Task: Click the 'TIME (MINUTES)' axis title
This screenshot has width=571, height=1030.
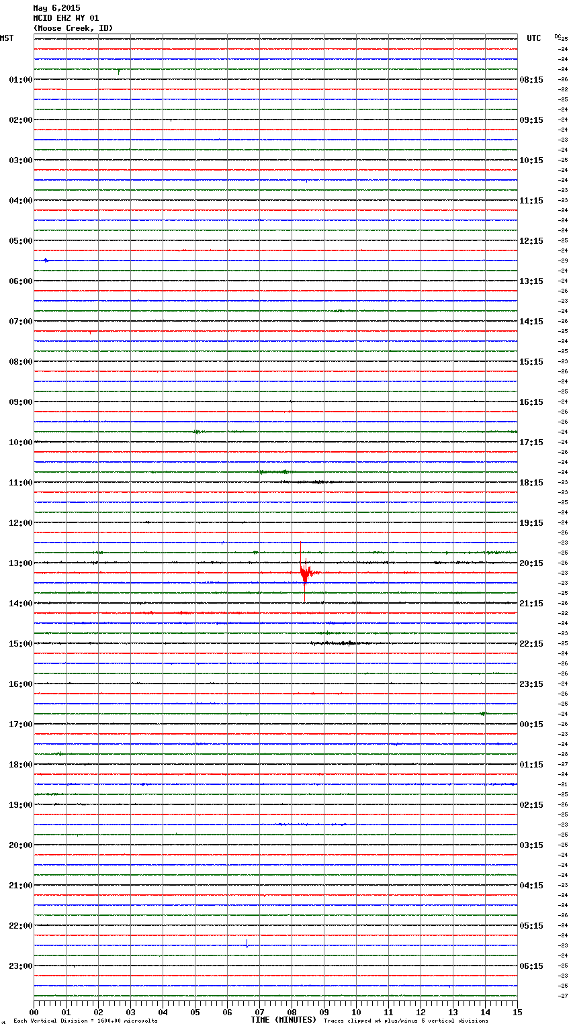Action: [283, 1020]
